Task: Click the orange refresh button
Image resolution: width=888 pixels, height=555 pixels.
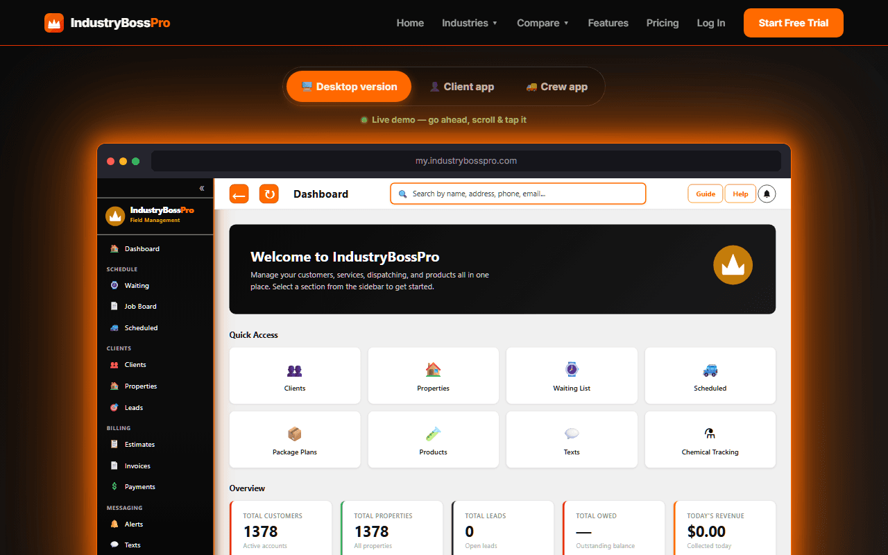Action: click(x=269, y=194)
